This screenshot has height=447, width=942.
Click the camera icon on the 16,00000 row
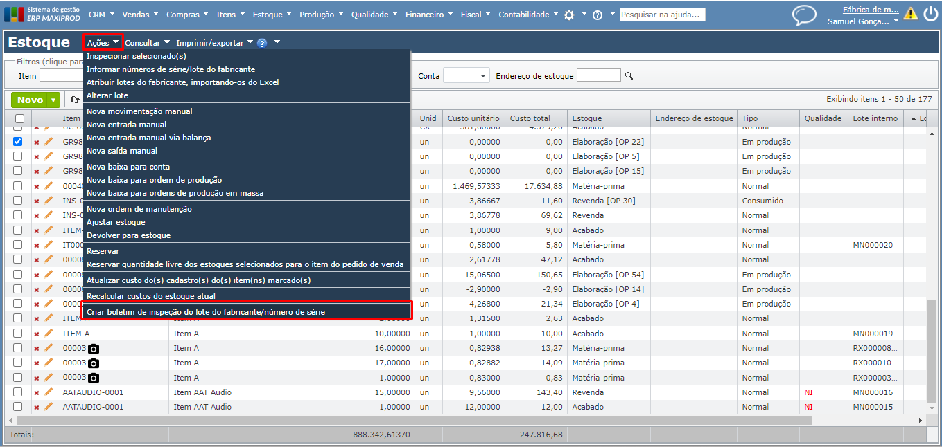point(94,348)
